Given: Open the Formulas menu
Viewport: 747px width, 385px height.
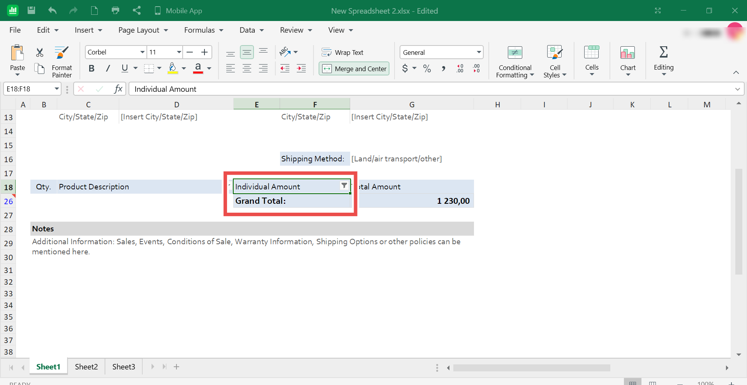Looking at the screenshot, I should click(204, 30).
